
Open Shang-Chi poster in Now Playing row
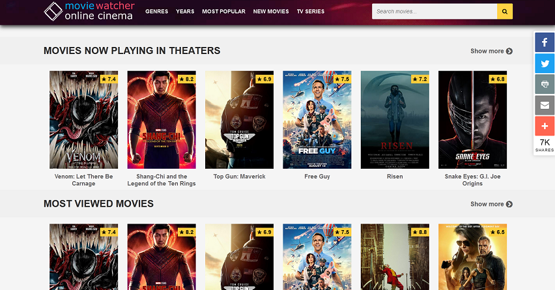162,120
